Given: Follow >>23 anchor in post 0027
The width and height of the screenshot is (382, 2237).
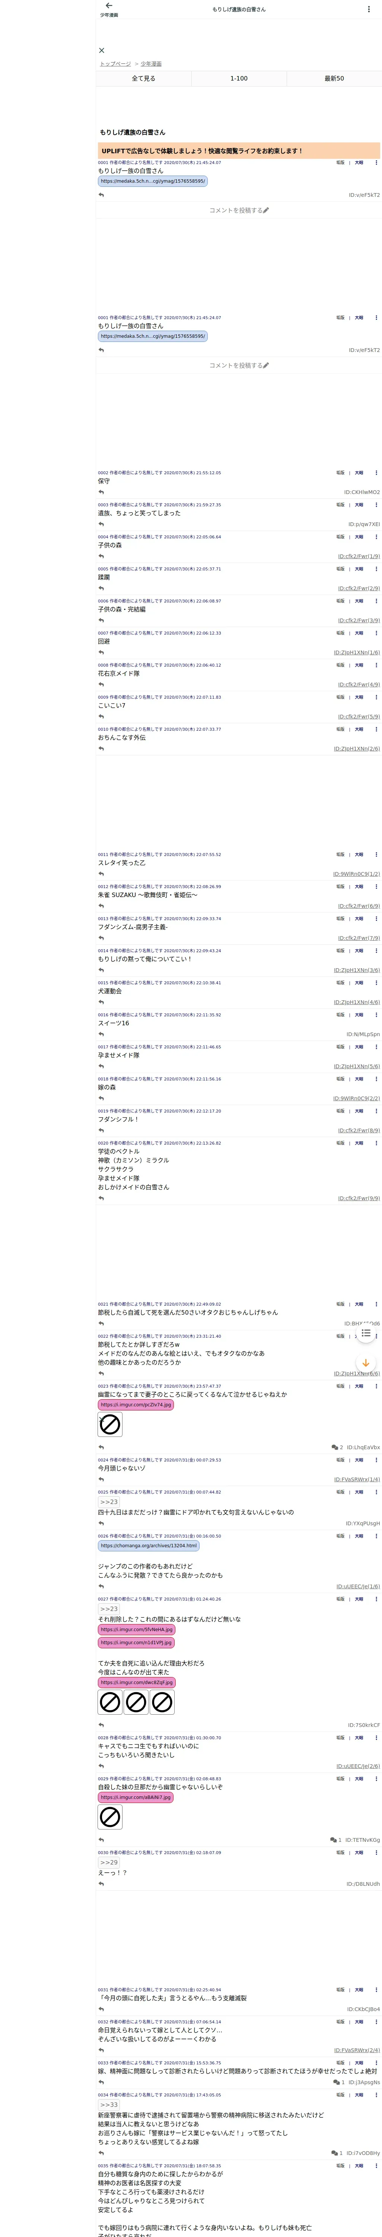Looking at the screenshot, I should [x=108, y=1609].
